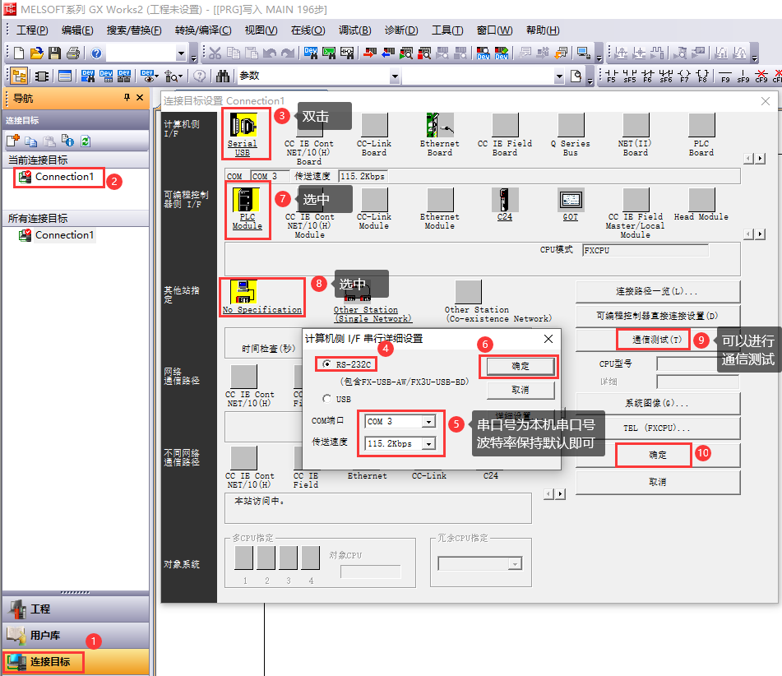Click 取消 in connection destination window

coord(657,483)
